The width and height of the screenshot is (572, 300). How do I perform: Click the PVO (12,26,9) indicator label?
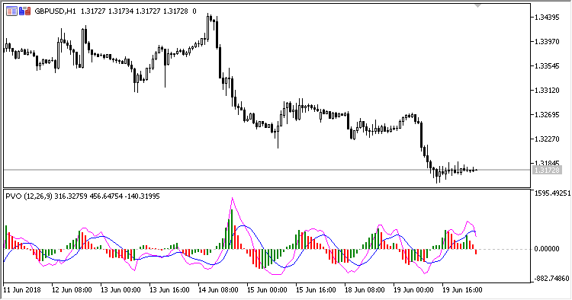coord(29,196)
